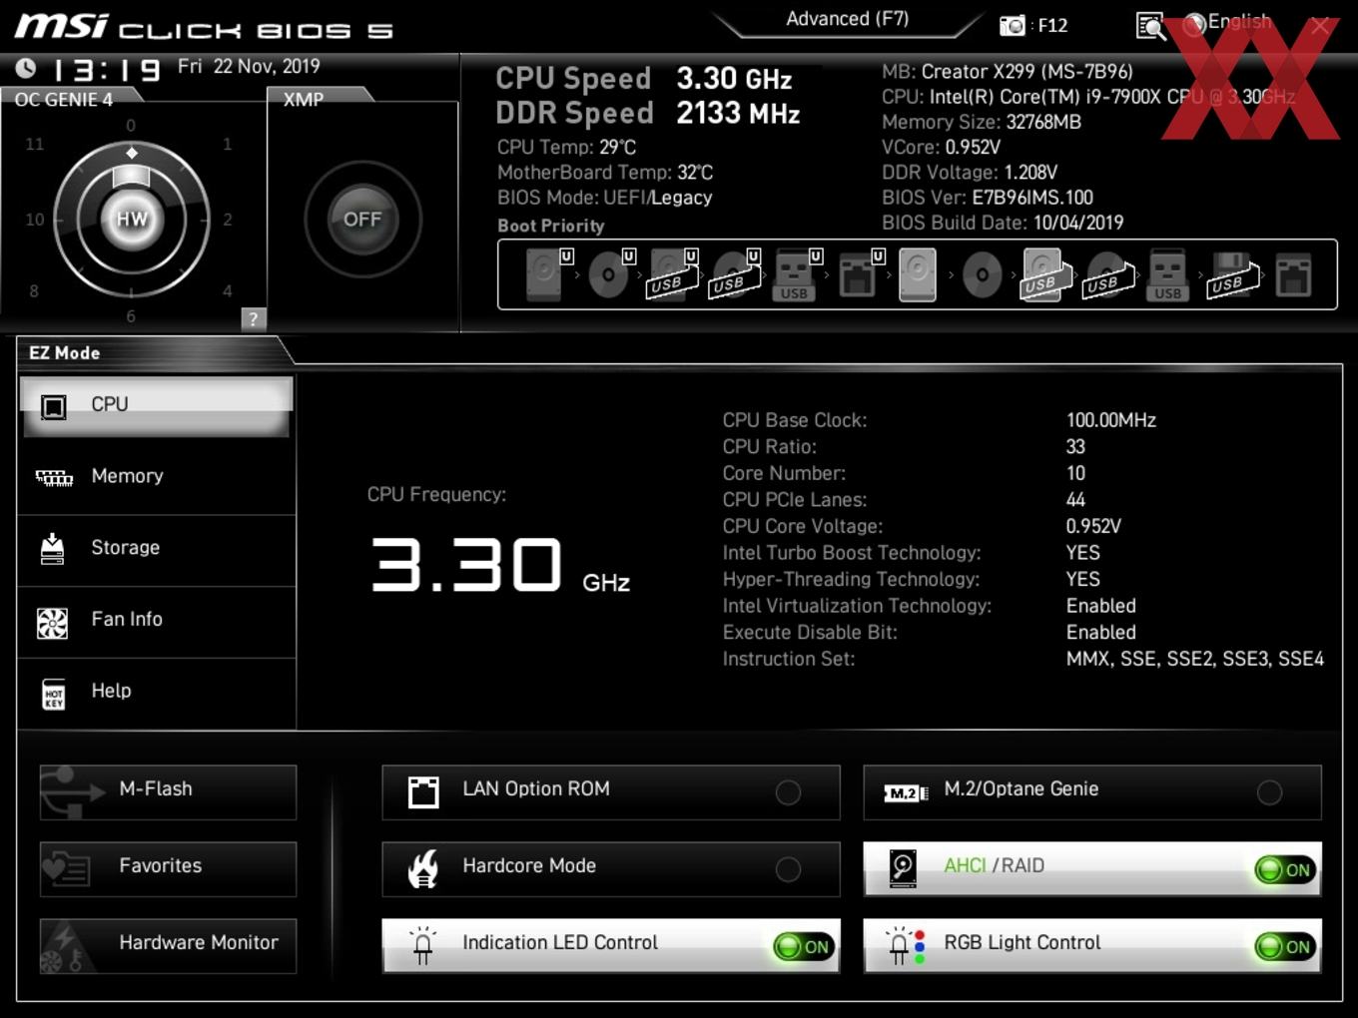Click the BIOS Mode UEFI/Legacy value
The height and width of the screenshot is (1018, 1358).
click(658, 198)
